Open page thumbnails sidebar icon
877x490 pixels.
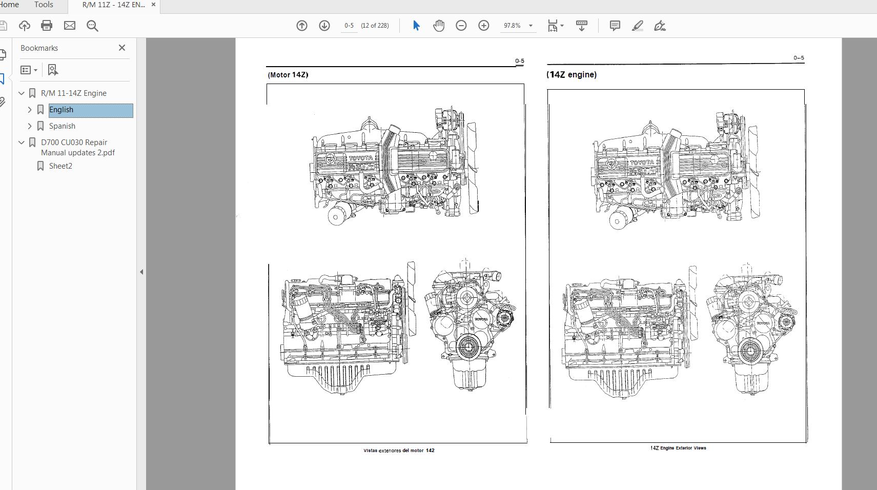3,54
